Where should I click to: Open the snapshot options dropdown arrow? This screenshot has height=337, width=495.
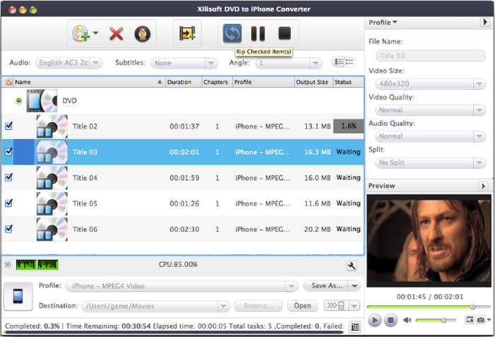[489, 320]
